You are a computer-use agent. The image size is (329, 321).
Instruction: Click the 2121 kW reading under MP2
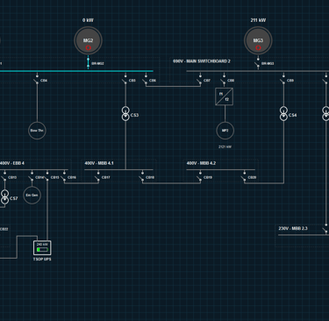pos(225,146)
